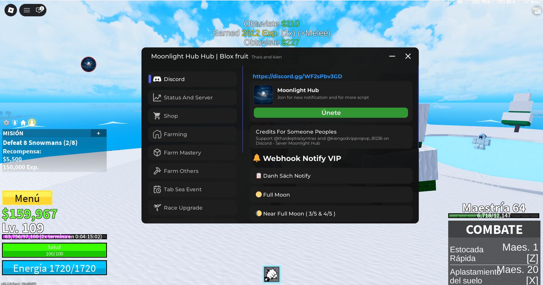Close the Moonlight Hub window
The height and width of the screenshot is (285, 543).
pos(408,56)
